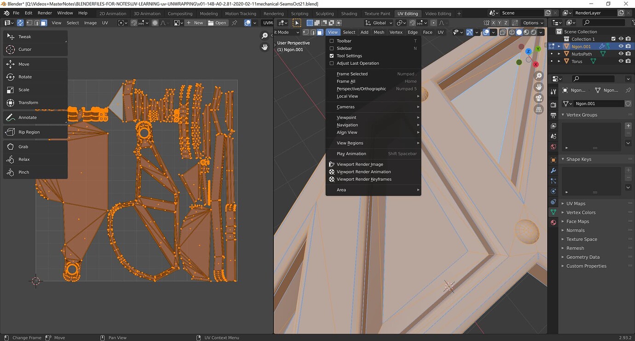Enable the Sidebar checkbox in the View menu
Viewport: 635px width, 341px height.
point(332,48)
